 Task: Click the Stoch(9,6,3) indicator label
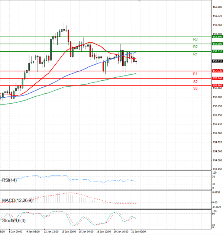pos(13,220)
